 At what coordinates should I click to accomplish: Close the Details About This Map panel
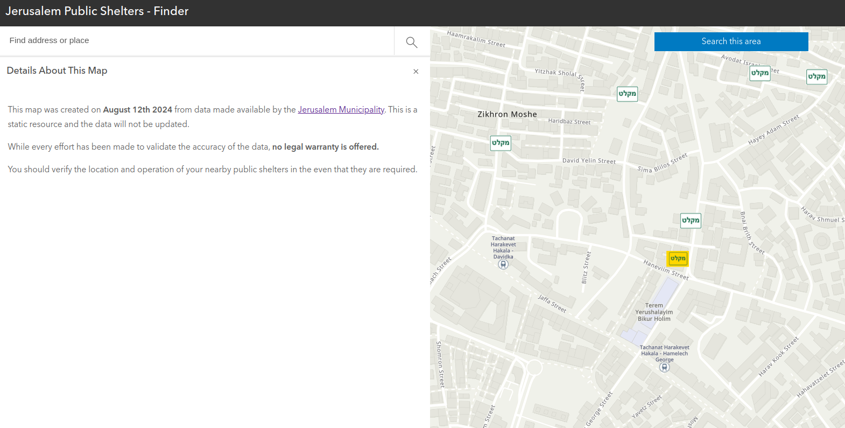(x=416, y=72)
